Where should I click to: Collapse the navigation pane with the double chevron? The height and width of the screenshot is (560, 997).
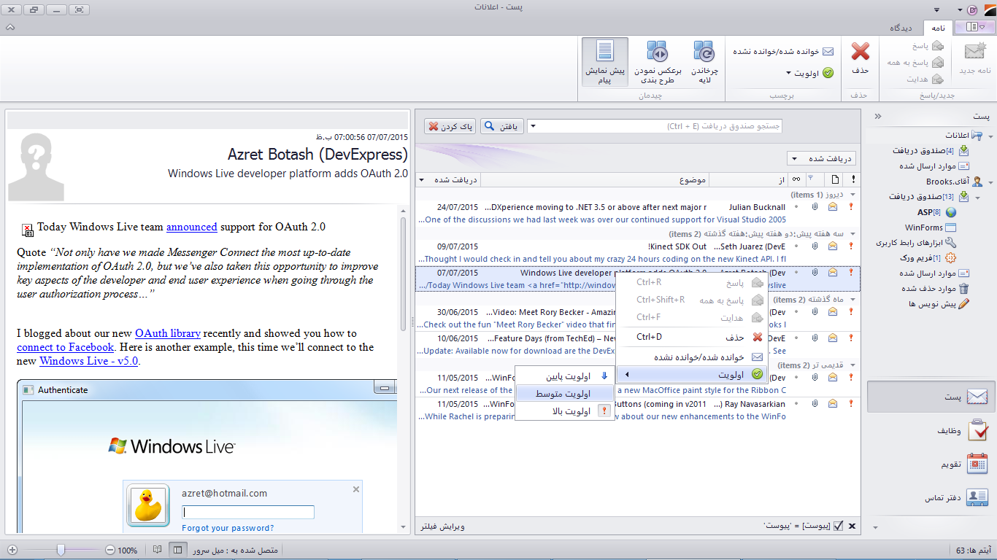click(x=878, y=116)
